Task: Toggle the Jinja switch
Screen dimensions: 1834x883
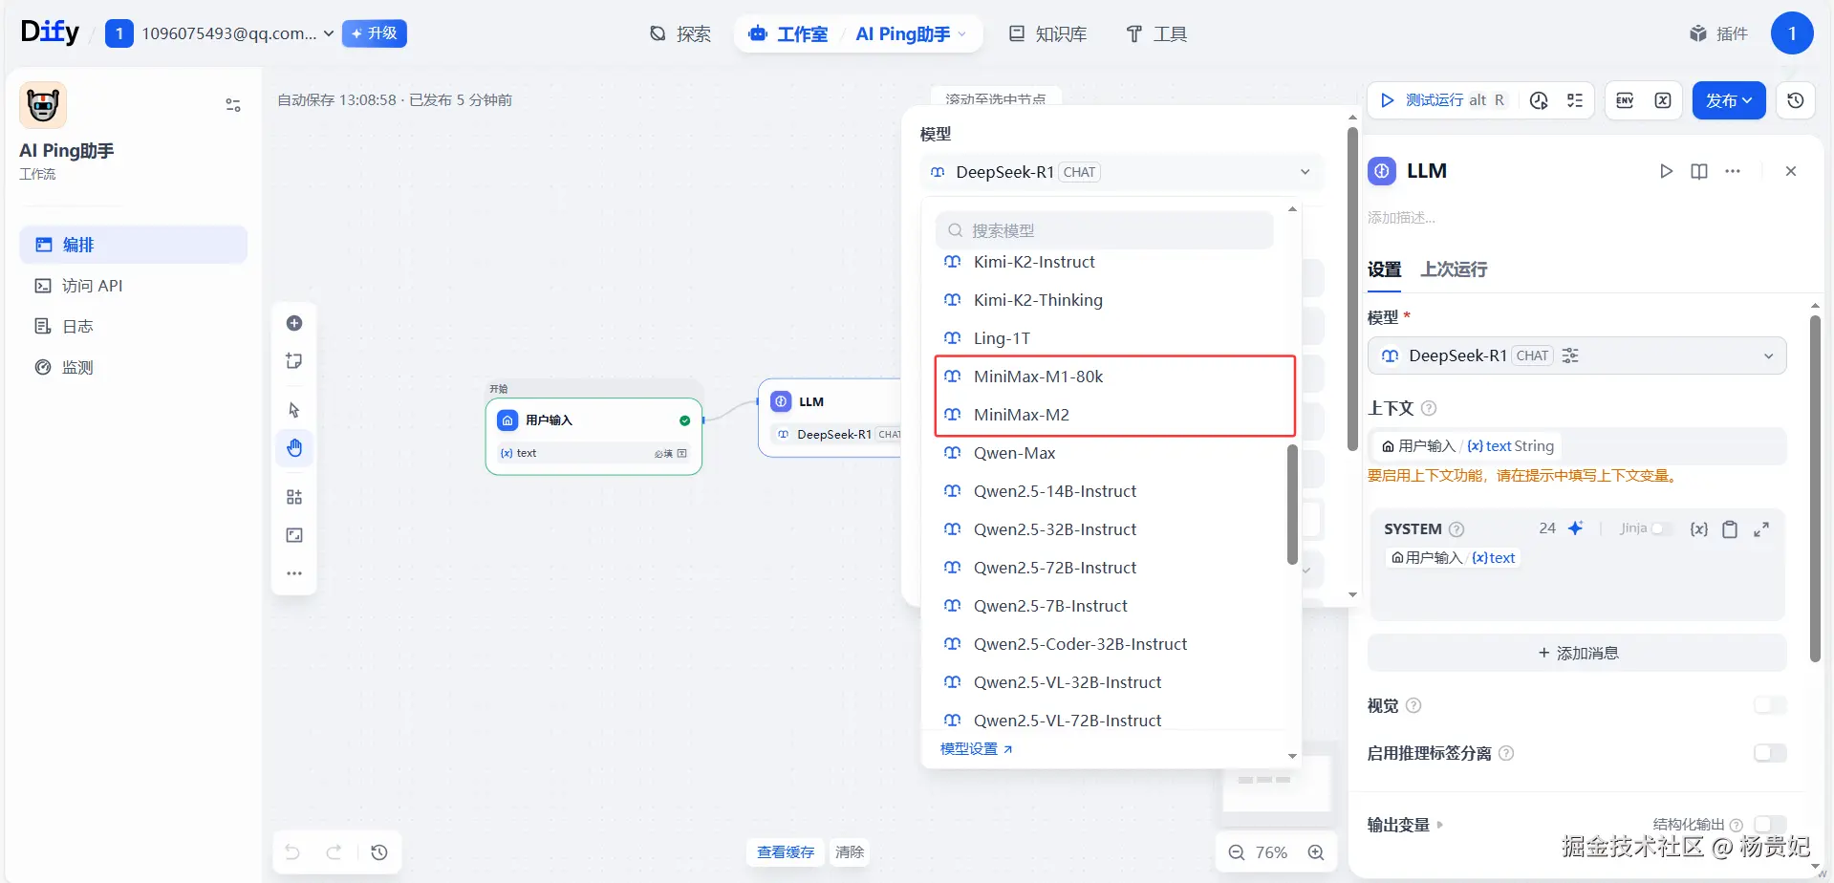Action: (x=1663, y=528)
